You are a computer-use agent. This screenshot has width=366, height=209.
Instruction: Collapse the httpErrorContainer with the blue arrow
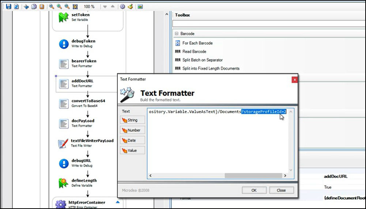(117, 202)
